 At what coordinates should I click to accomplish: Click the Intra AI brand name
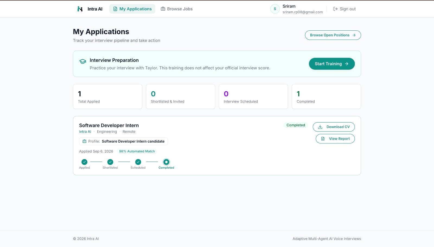(95, 9)
